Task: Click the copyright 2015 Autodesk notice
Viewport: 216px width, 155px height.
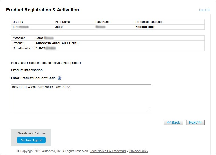Action: click(53, 151)
